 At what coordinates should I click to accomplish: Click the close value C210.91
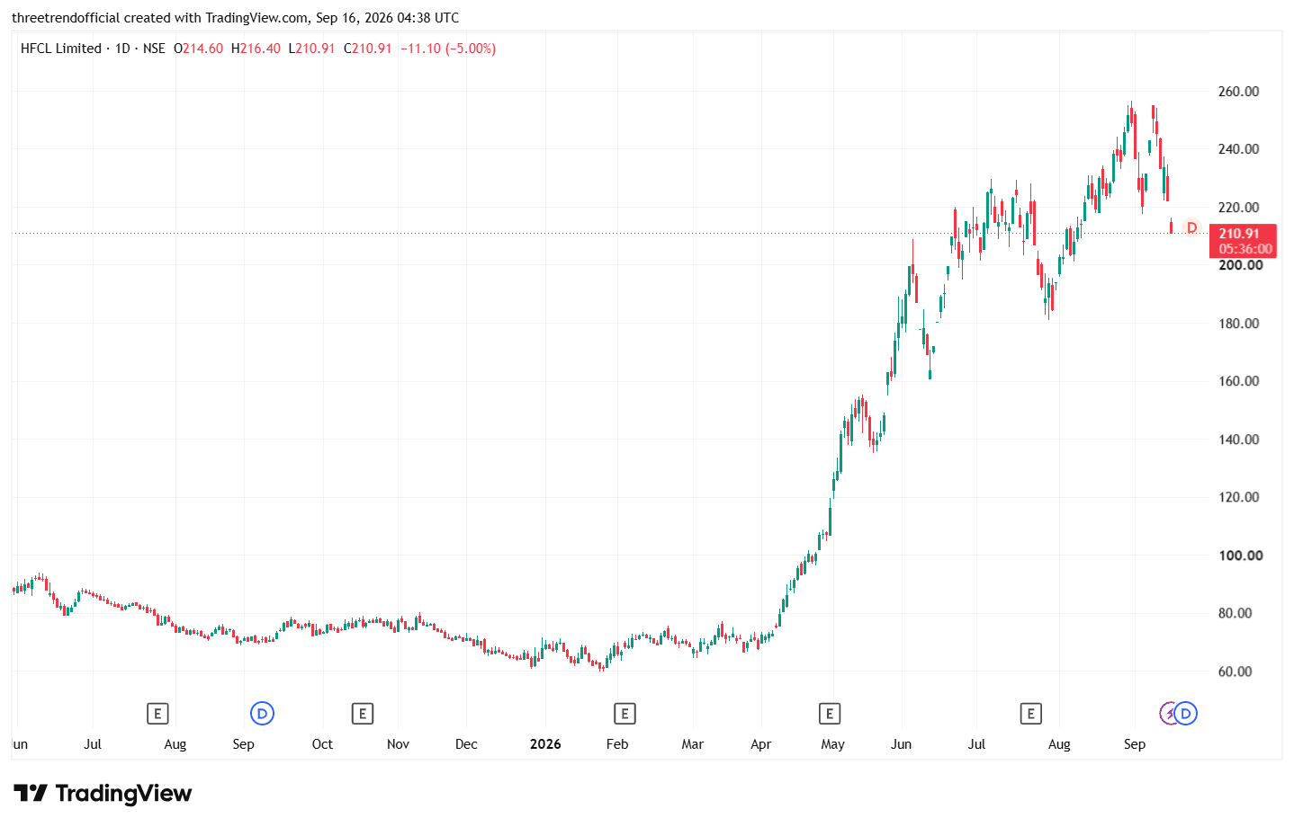(368, 49)
